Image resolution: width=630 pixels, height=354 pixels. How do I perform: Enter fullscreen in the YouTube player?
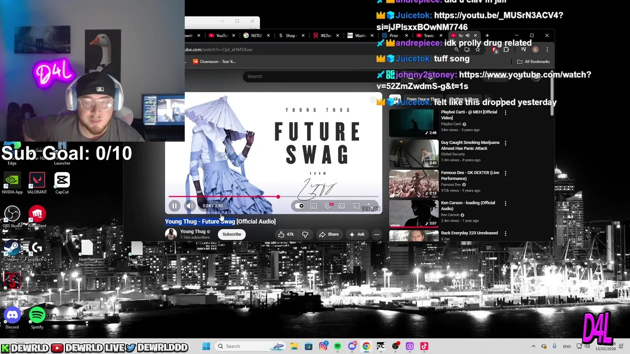pyautogui.click(x=370, y=206)
